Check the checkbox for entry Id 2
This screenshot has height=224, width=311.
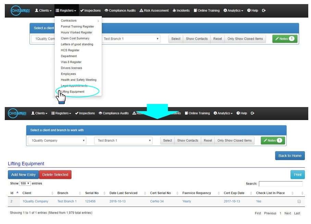(x=297, y=201)
